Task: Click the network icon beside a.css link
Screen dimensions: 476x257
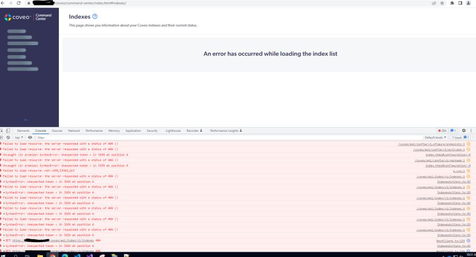Action: pos(468,171)
